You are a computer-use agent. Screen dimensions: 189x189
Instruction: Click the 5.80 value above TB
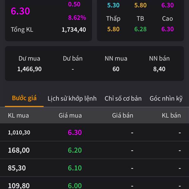click(140, 5)
